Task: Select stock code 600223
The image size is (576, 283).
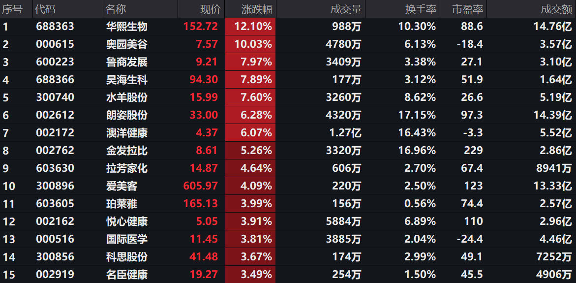Action: pyautogui.click(x=55, y=62)
